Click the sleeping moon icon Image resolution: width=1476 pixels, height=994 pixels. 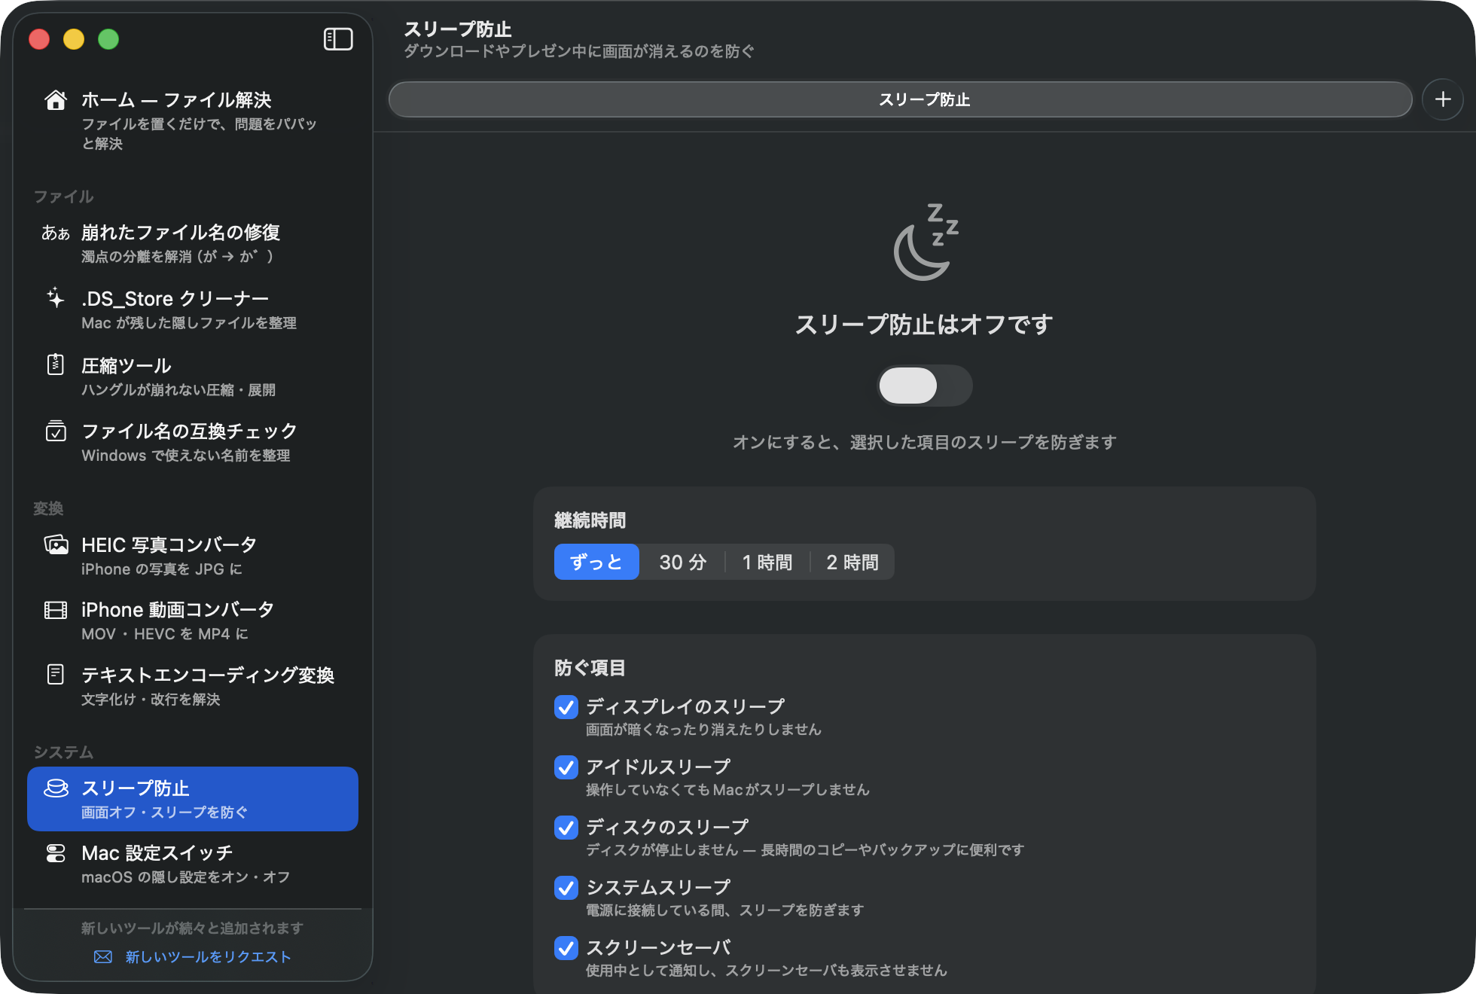point(925,241)
